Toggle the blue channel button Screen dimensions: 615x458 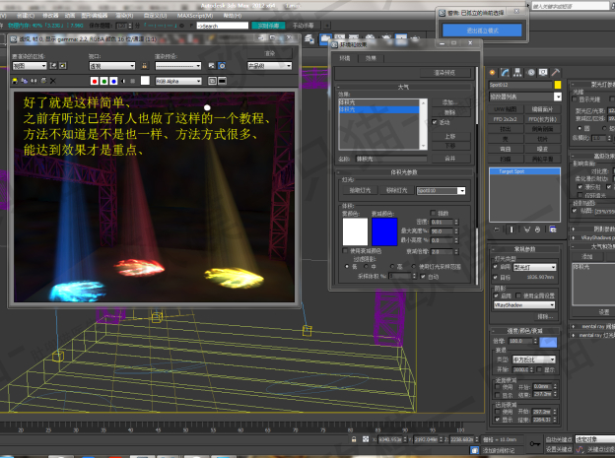(113, 81)
